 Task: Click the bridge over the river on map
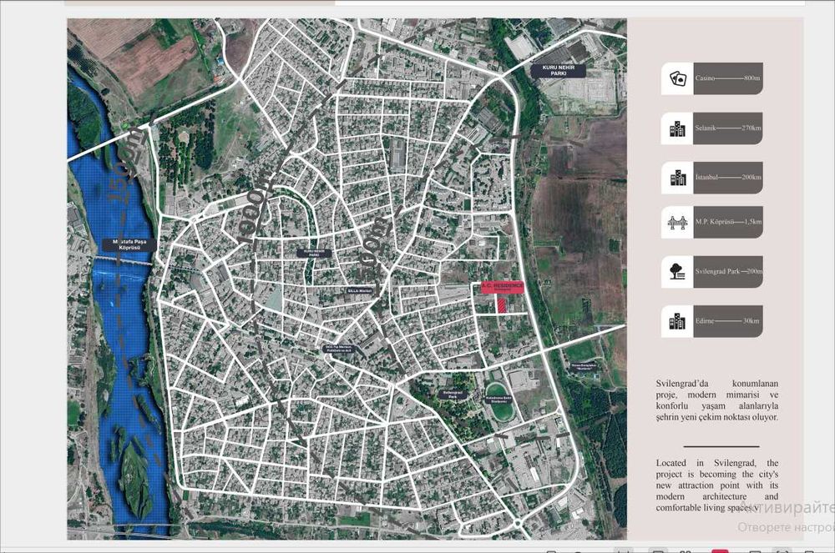click(x=124, y=260)
